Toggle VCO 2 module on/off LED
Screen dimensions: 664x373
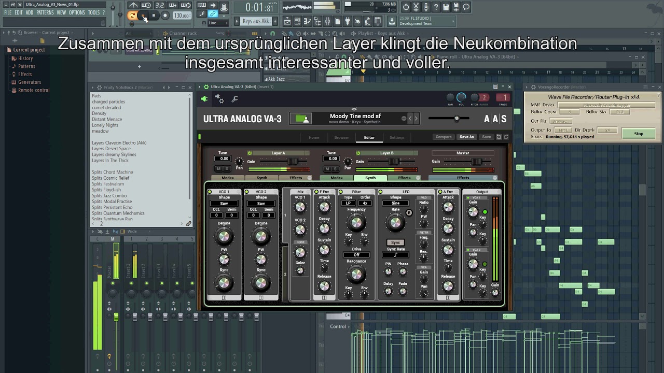coord(246,192)
